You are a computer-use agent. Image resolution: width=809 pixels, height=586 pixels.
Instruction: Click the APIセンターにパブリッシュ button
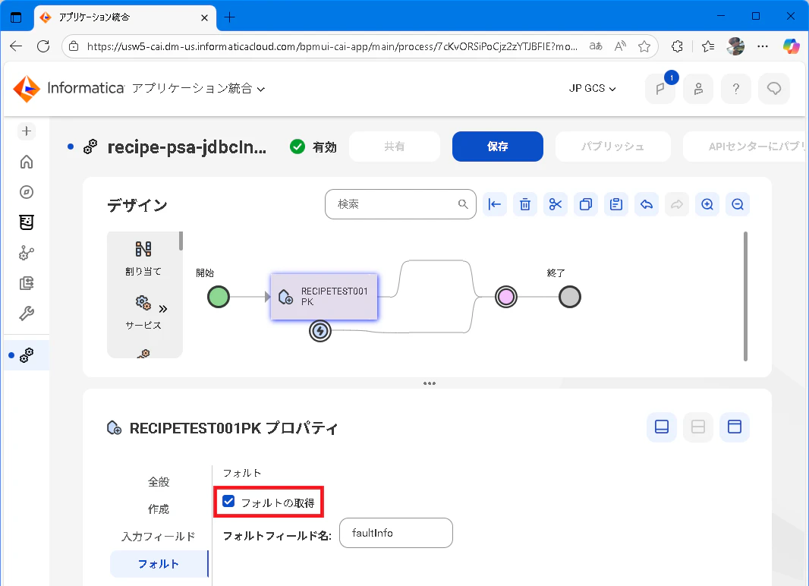[x=745, y=146]
